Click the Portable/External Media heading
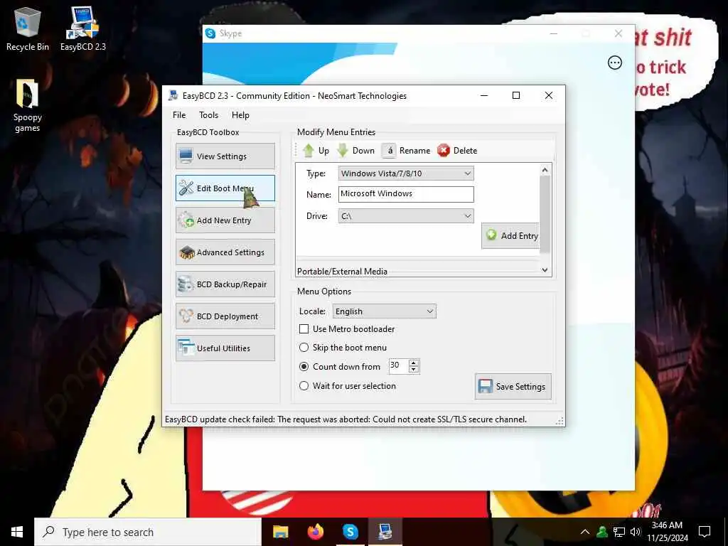 (342, 271)
